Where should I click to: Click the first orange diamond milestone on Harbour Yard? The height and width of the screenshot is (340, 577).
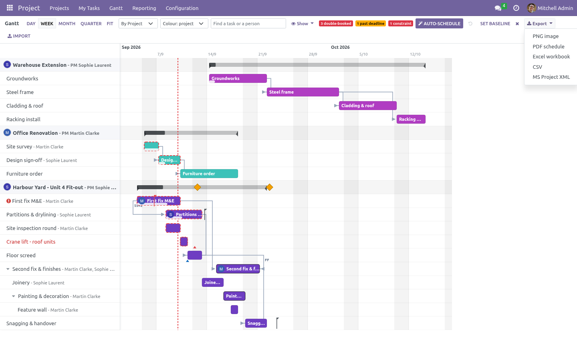197,187
